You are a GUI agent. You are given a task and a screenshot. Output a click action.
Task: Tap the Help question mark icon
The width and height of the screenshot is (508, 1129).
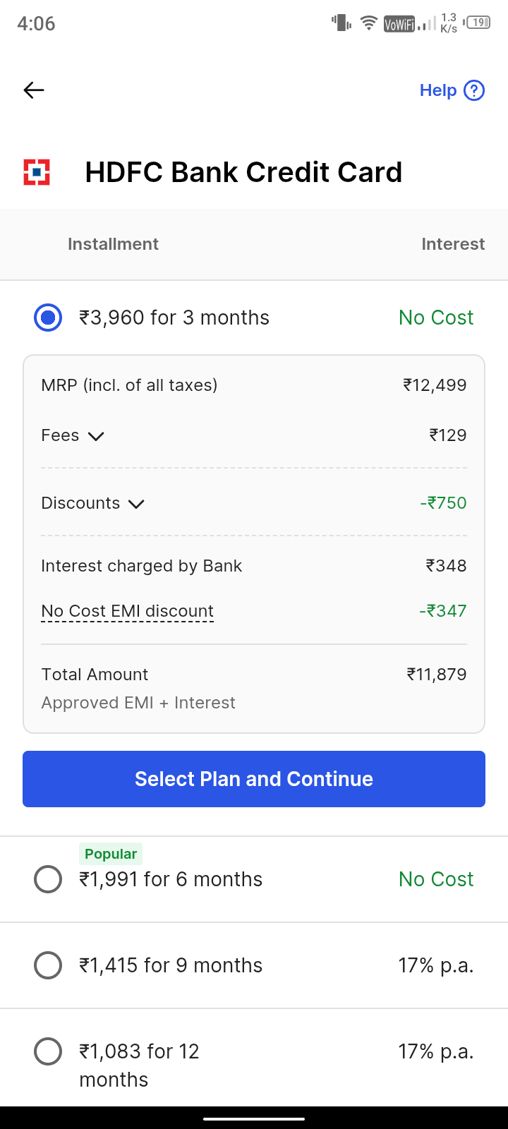coord(474,90)
